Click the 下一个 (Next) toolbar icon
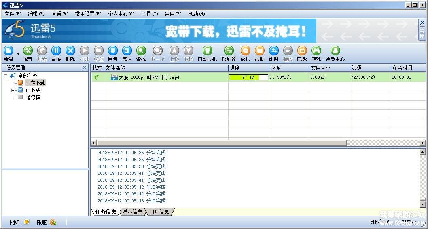 [157, 51]
